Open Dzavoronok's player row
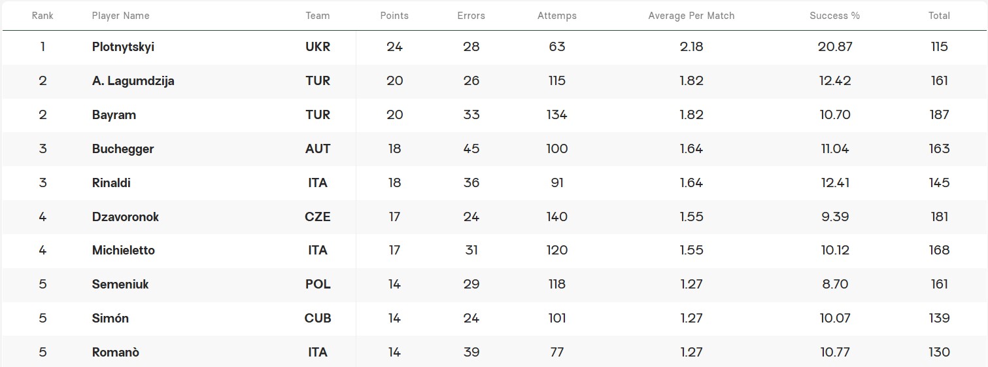 [126, 217]
